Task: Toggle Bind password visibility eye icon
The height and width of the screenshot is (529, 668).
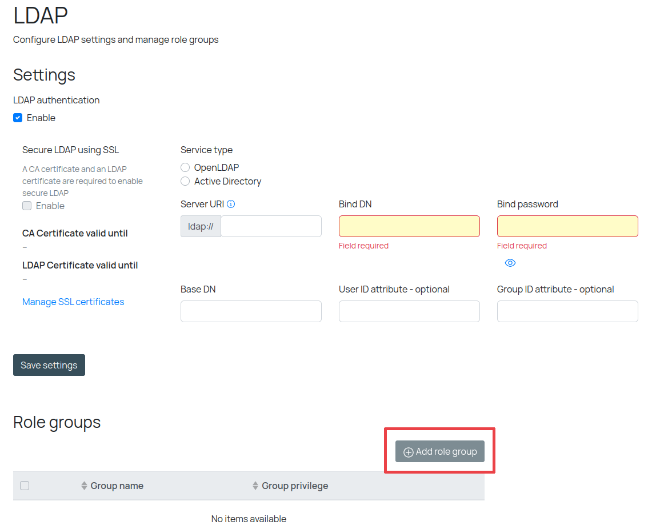Action: [x=510, y=263]
